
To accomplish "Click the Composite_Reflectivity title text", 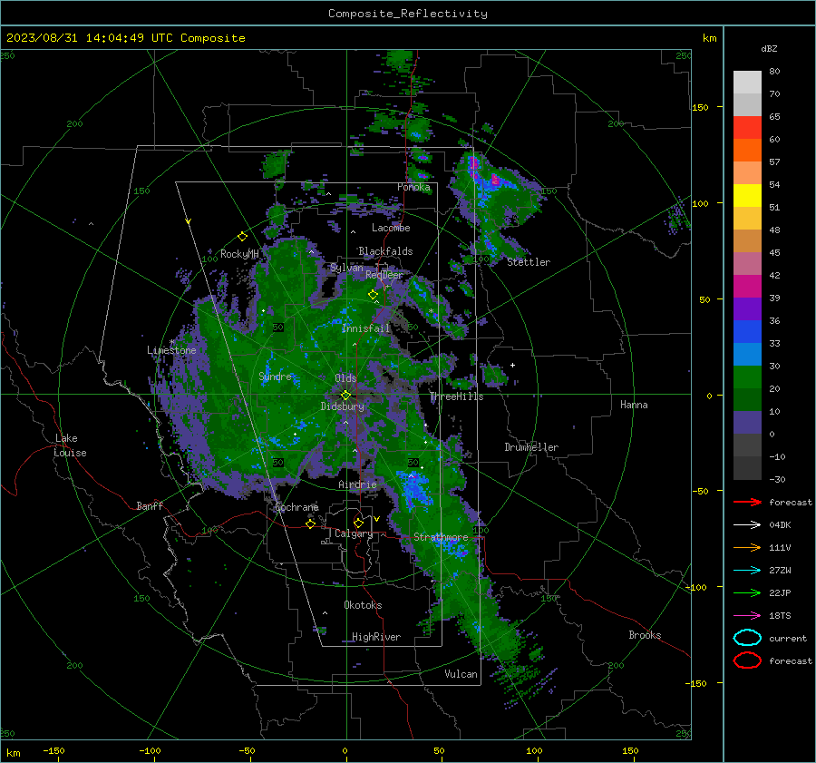I will pyautogui.click(x=408, y=14).
